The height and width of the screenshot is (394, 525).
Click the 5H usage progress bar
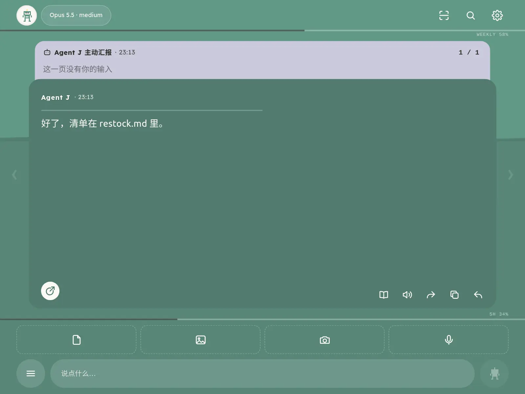pyautogui.click(x=262, y=319)
